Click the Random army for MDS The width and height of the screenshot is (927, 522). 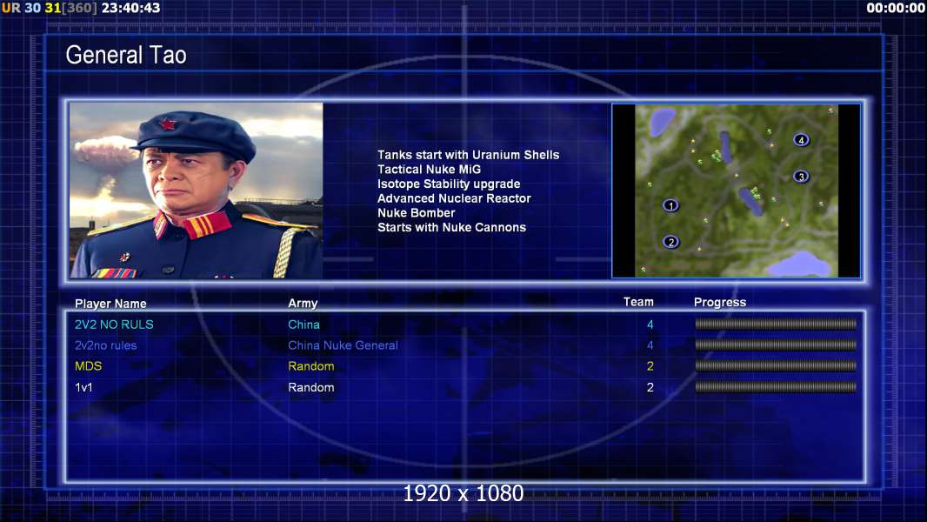pos(311,366)
